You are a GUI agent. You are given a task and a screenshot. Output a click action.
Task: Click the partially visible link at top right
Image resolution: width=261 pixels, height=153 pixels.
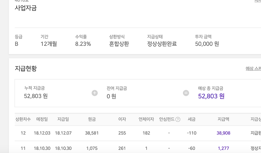(x=257, y=1)
